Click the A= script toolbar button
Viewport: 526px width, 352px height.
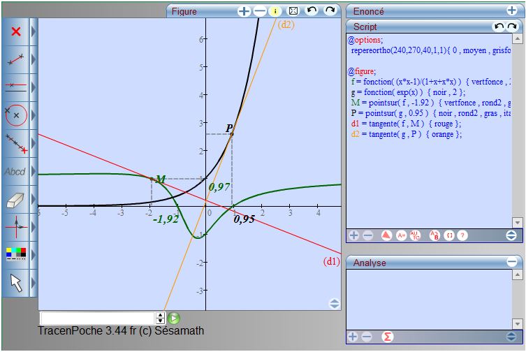pyautogui.click(x=401, y=235)
